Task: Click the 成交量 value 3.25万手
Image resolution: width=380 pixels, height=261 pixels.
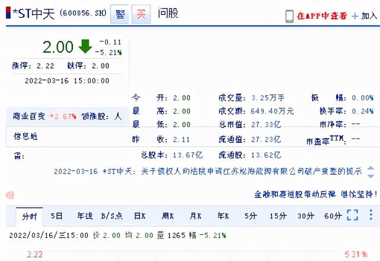Action: click(x=268, y=98)
